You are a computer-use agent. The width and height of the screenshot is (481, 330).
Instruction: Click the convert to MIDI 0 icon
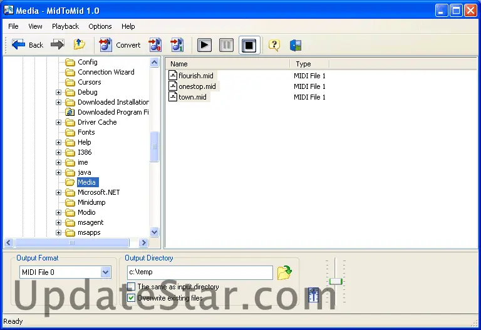point(155,45)
